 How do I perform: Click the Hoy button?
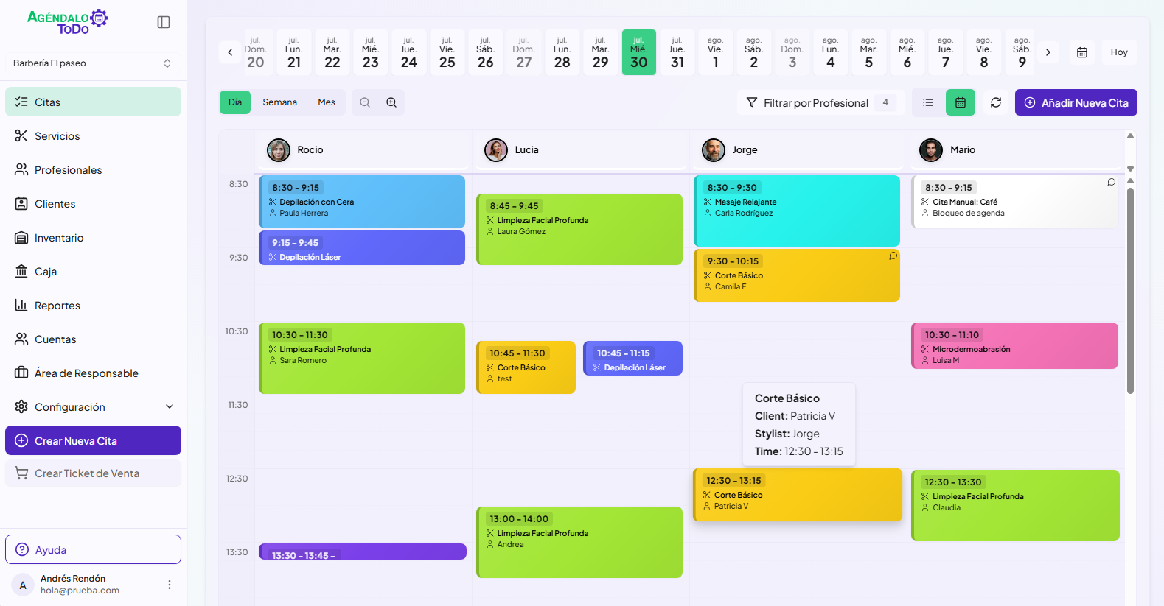pos(1118,52)
